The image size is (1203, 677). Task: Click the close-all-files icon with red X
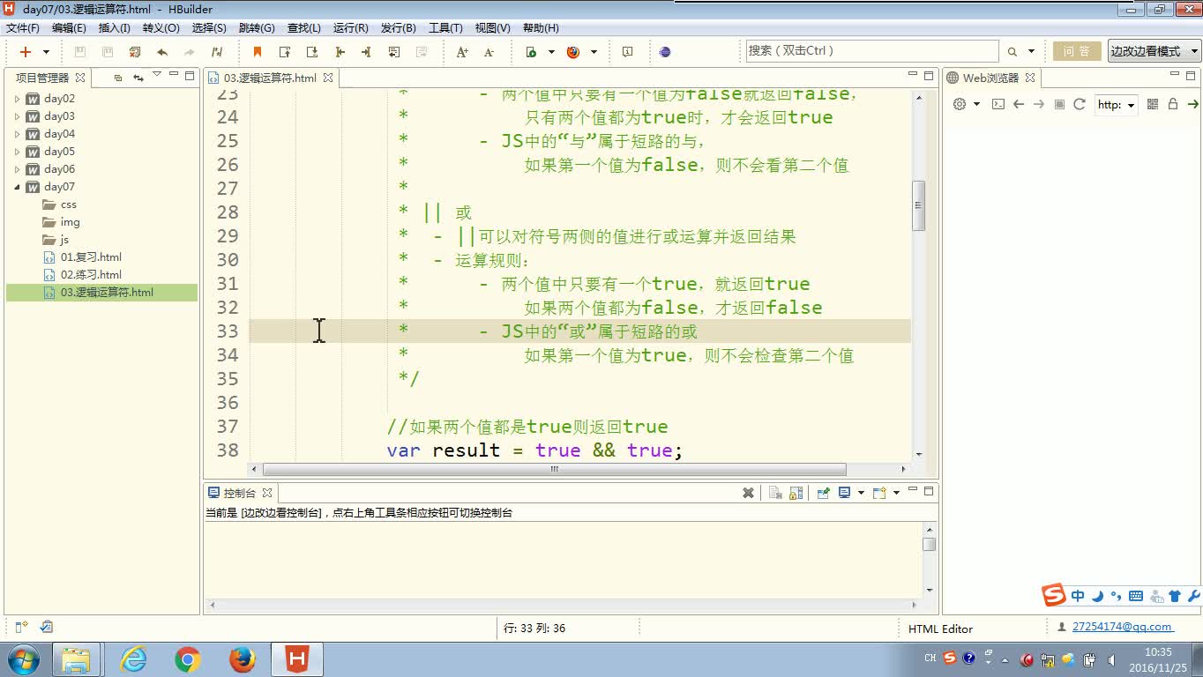[135, 52]
